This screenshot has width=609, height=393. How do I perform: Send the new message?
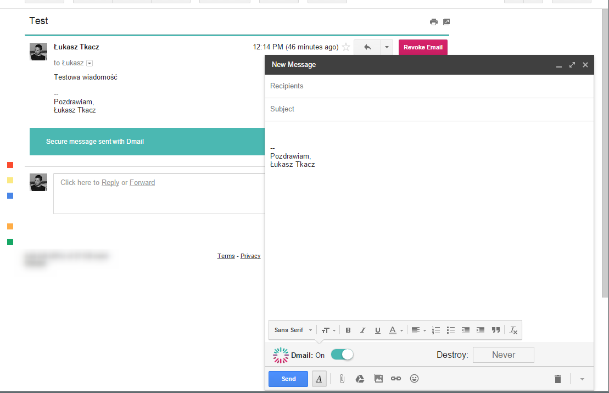288,379
